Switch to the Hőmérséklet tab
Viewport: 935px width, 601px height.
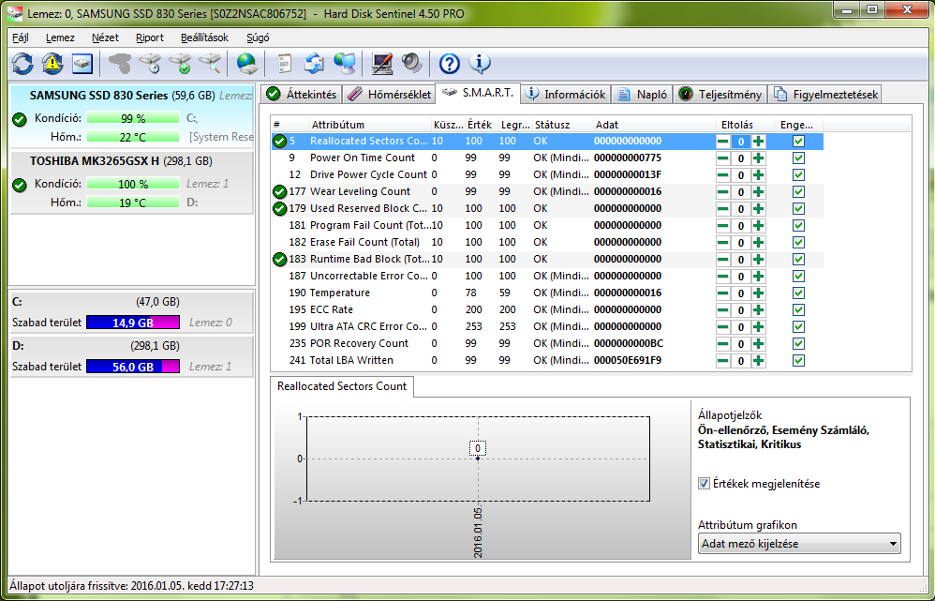point(390,95)
